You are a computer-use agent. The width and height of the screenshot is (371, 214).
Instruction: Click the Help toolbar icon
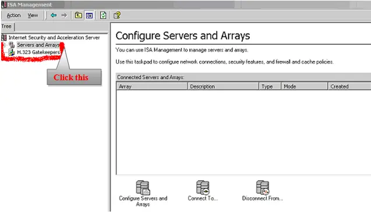[x=117, y=15]
